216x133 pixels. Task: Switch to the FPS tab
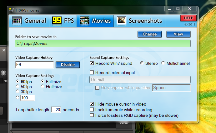(x=63, y=21)
